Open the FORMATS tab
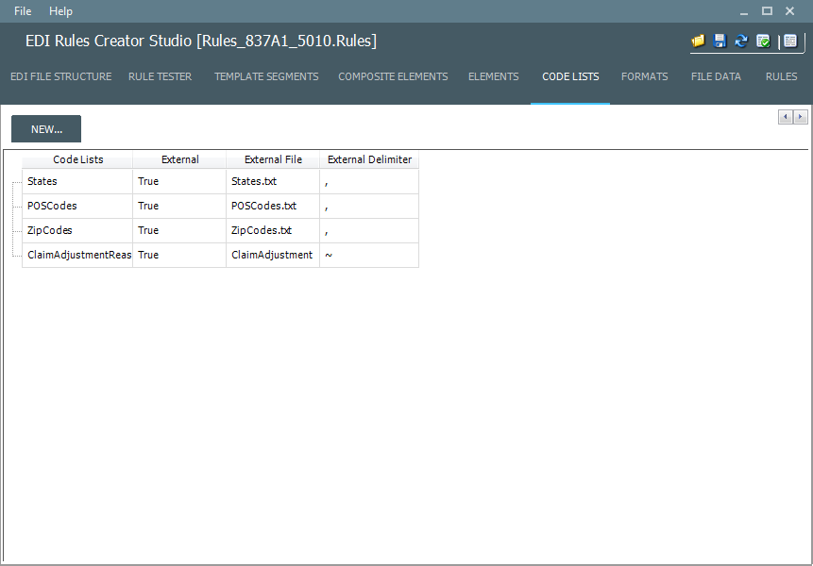This screenshot has height=566, width=813. 645,76
